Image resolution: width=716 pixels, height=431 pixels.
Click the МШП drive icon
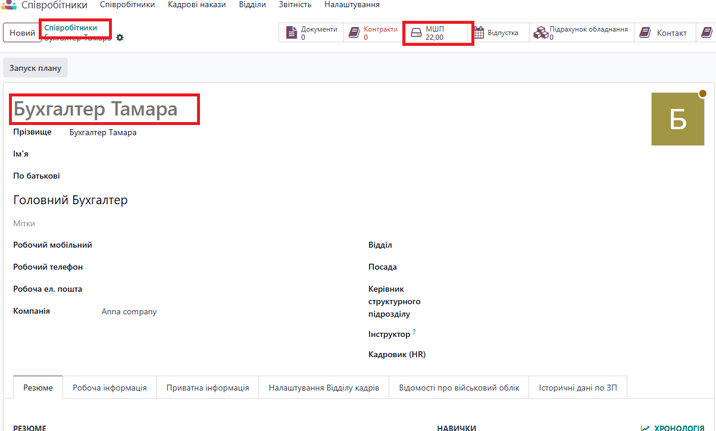point(416,33)
